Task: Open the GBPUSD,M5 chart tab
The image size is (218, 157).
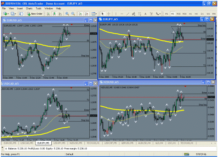Action: point(127,143)
